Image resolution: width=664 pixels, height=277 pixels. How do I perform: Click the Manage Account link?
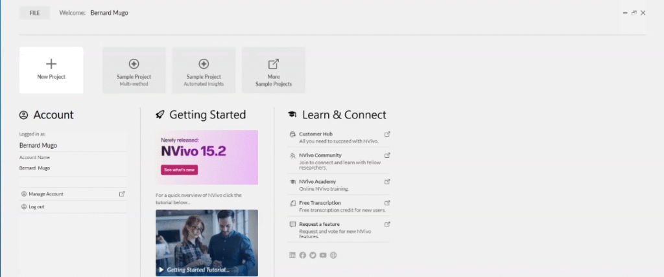[45, 194]
